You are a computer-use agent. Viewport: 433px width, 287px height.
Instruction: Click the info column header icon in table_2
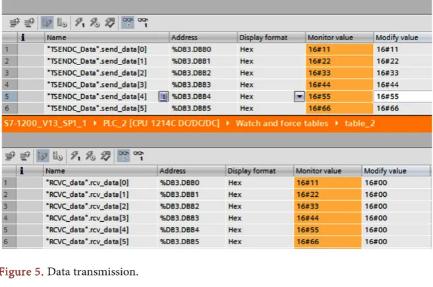point(22,170)
